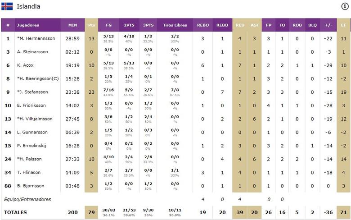Click the Jugadores column header
This screenshot has width=351, height=220.
click(28, 25)
